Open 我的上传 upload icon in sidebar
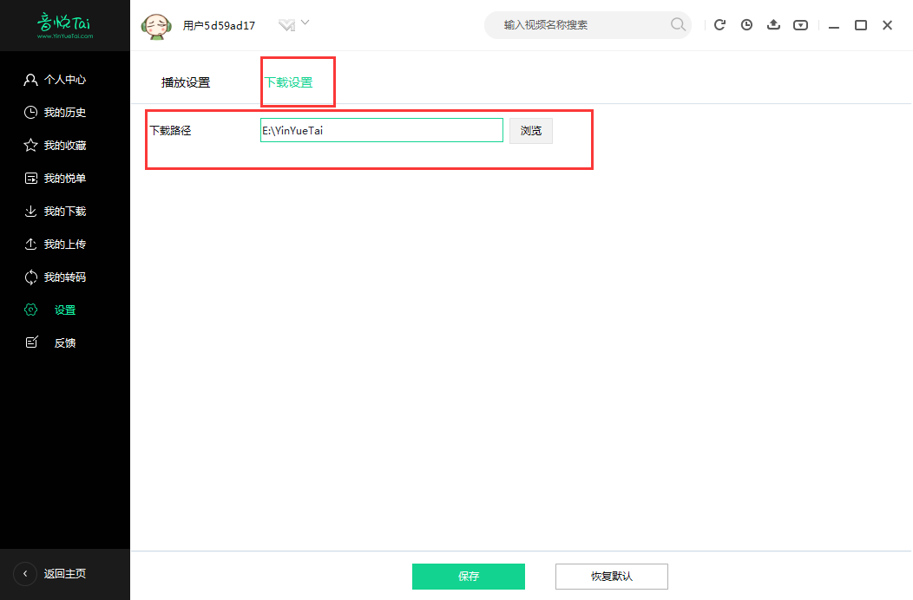This screenshot has height=600, width=913. click(x=29, y=244)
